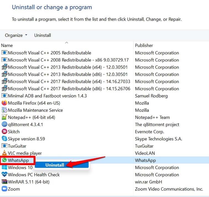Click the Windows 10 logo icon
Image resolution: width=209 pixels, height=197 pixels.
click(4, 167)
